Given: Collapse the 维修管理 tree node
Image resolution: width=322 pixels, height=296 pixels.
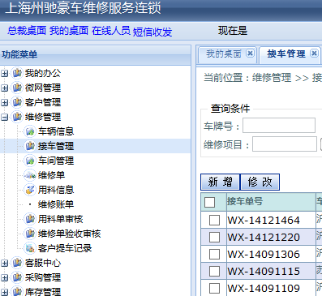Looking at the screenshot, I should 4,117.
